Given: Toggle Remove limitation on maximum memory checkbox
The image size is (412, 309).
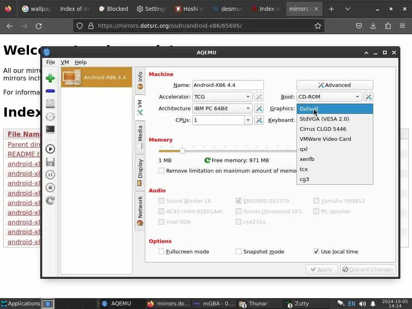Looking at the screenshot, I should 161,171.
